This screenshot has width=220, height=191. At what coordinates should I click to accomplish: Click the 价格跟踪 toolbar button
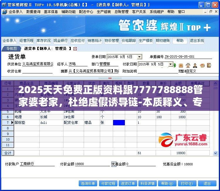129,41
